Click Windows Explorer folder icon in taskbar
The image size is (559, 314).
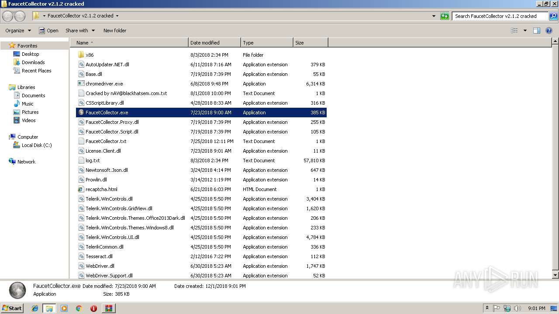[49, 308]
